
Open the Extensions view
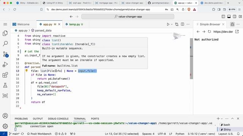(5, 75)
